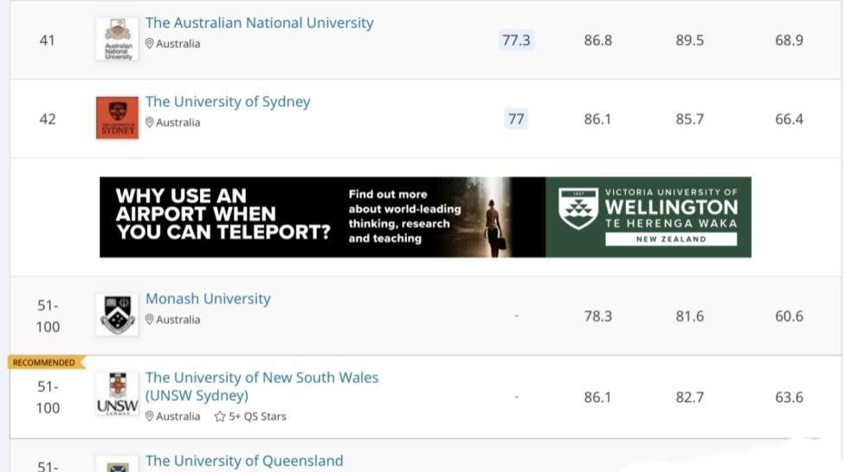Screen dimensions: 845x472
Task: Click the highlighted 77.3 overall score
Action: [516, 40]
